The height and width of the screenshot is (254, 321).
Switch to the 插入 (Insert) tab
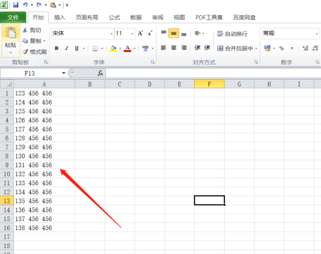click(59, 18)
